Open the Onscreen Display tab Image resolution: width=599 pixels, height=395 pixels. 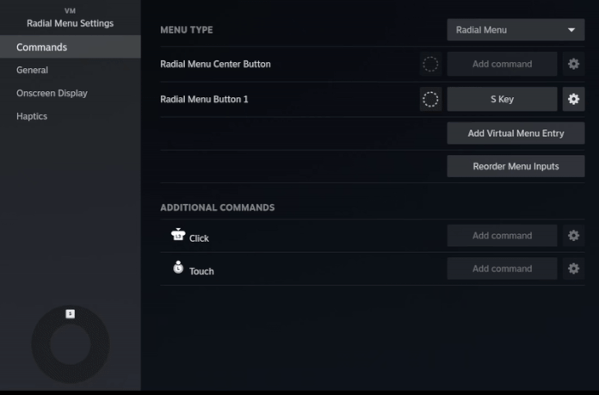[x=52, y=93]
